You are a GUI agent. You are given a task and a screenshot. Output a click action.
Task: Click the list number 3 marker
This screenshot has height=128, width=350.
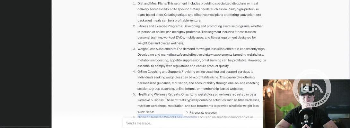pos(134,49)
